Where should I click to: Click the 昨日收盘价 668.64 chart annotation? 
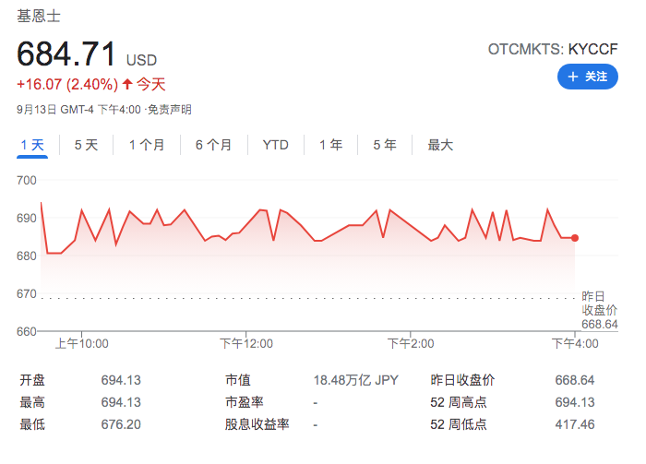point(600,310)
